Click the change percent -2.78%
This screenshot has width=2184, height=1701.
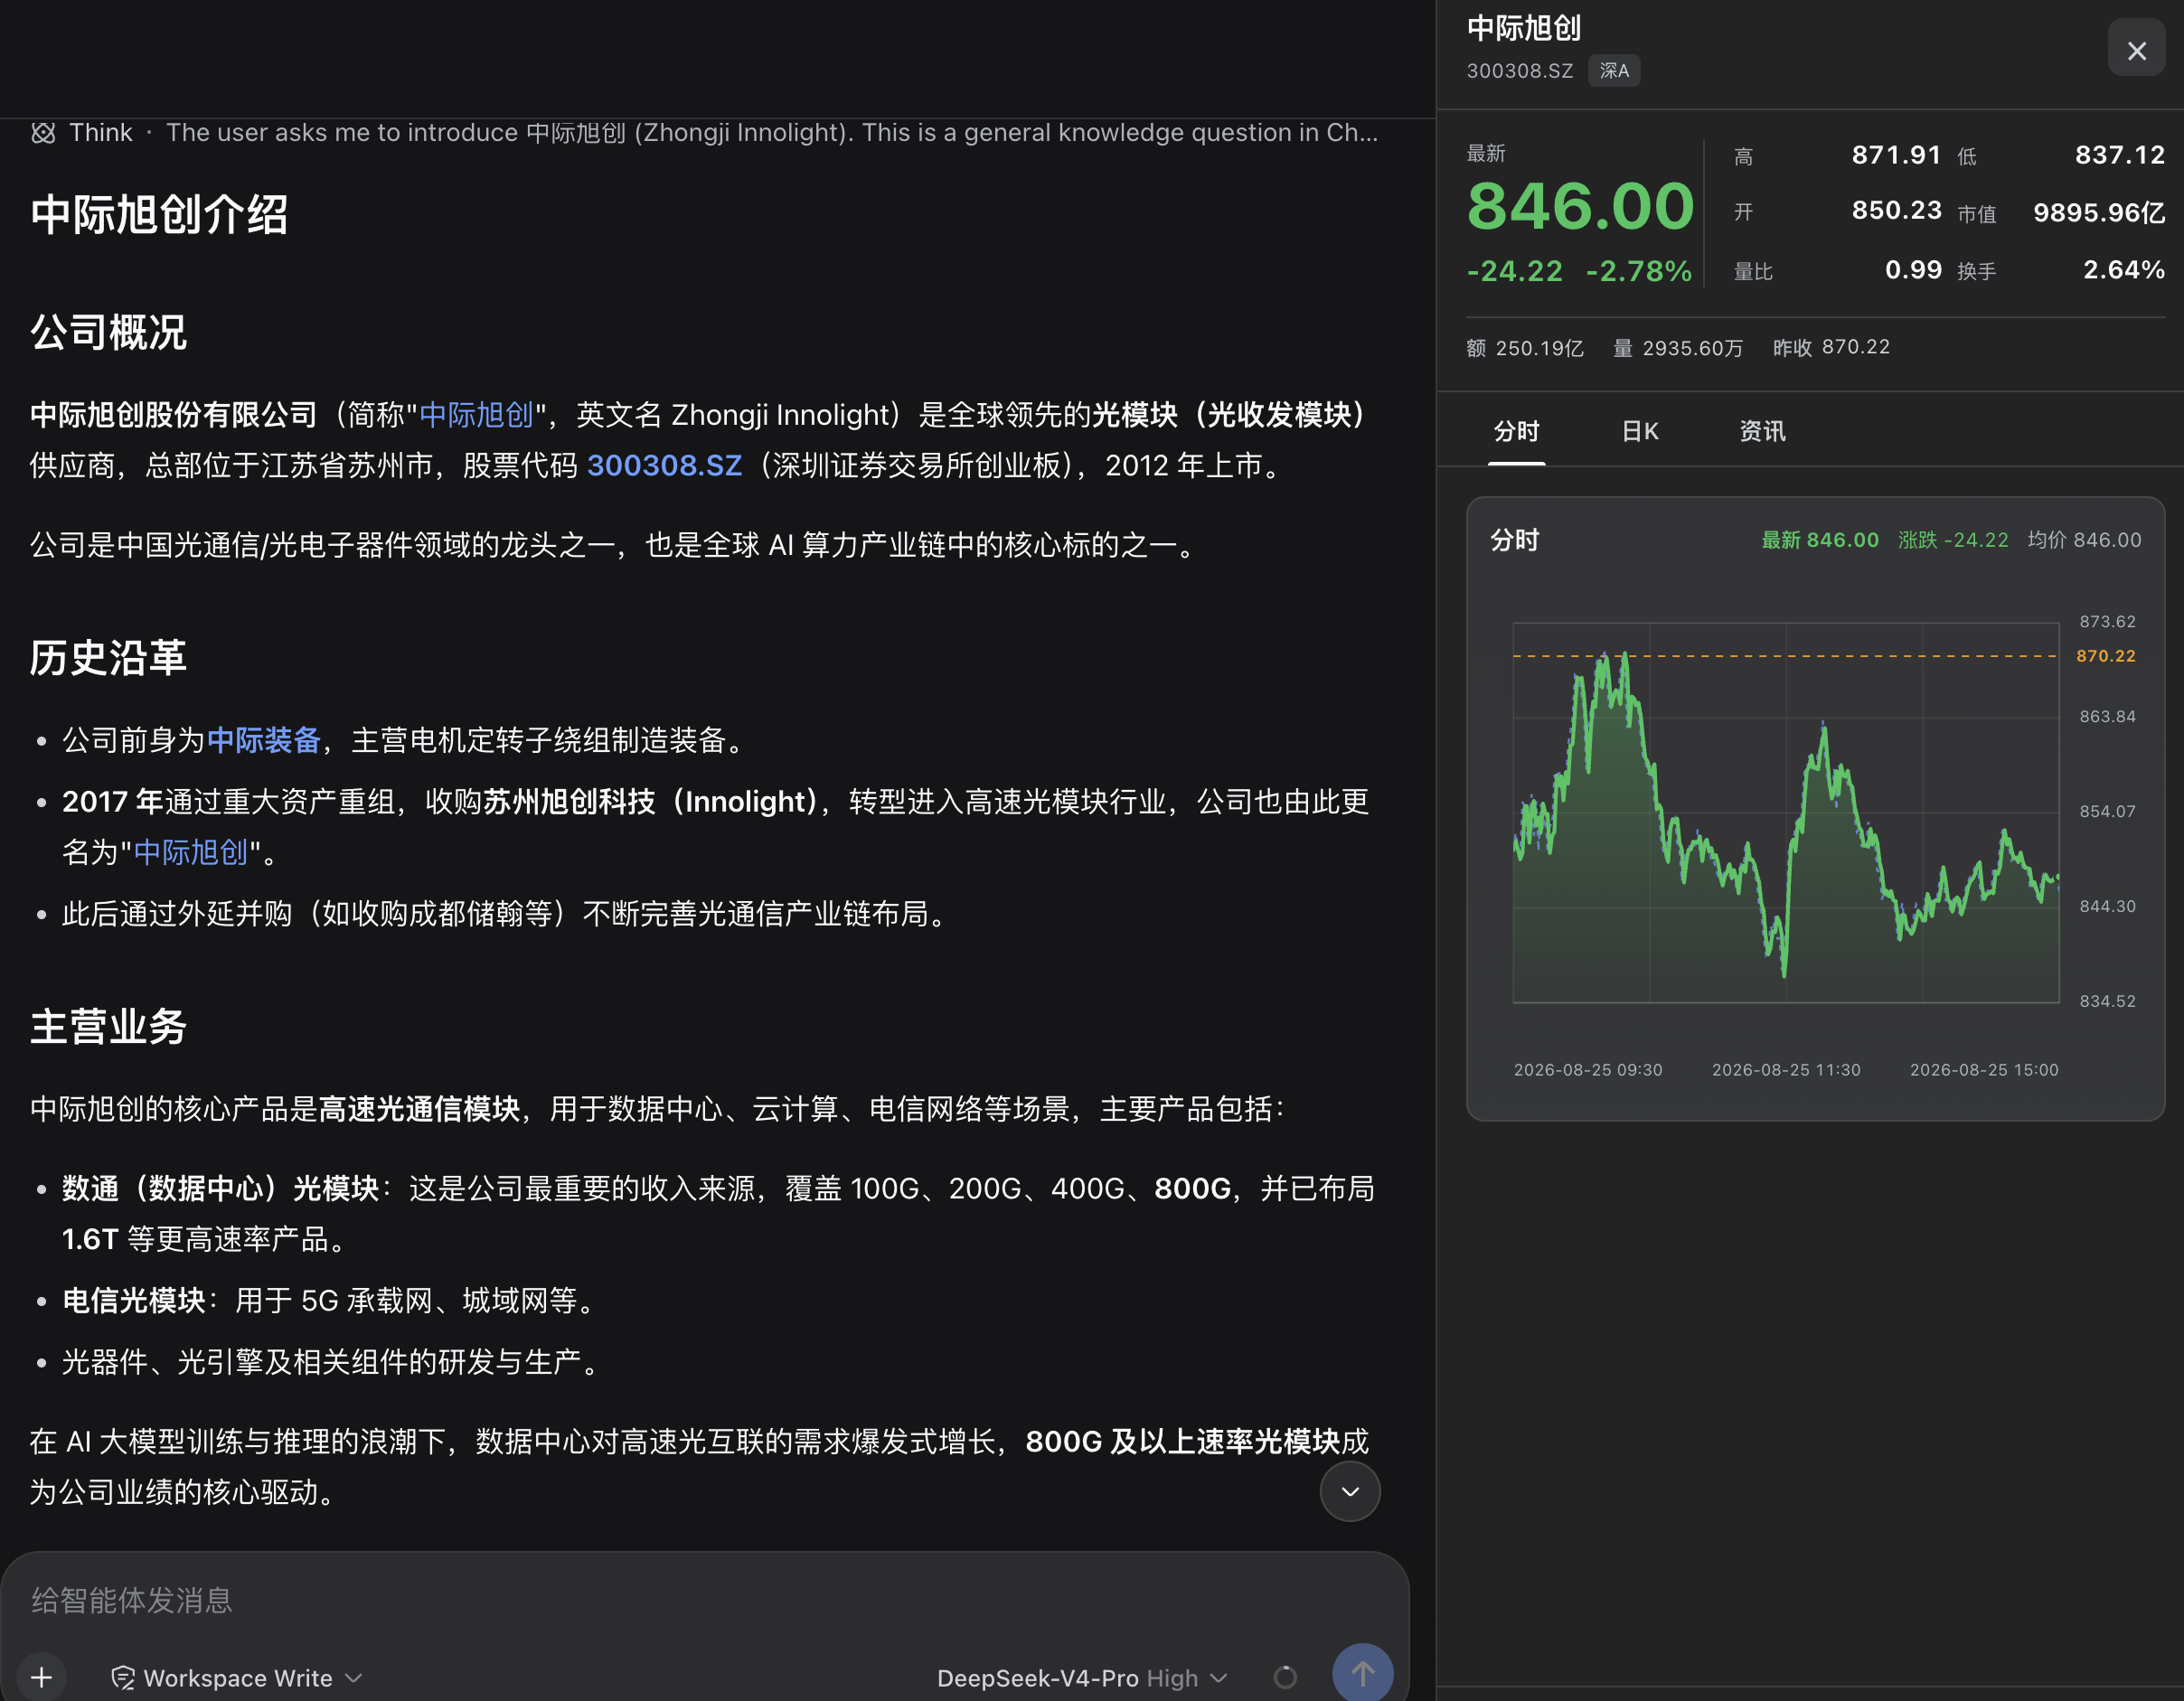(x=1639, y=271)
